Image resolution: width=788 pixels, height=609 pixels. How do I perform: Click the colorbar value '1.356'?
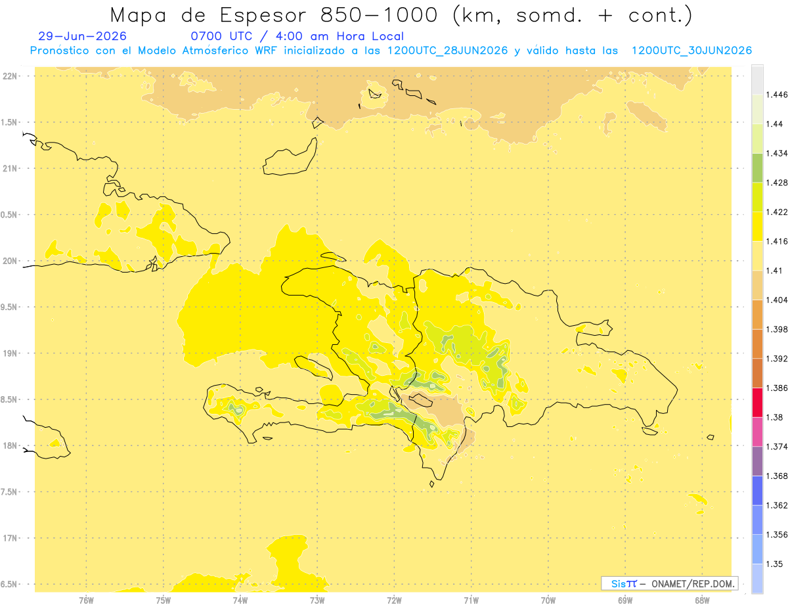click(x=776, y=535)
